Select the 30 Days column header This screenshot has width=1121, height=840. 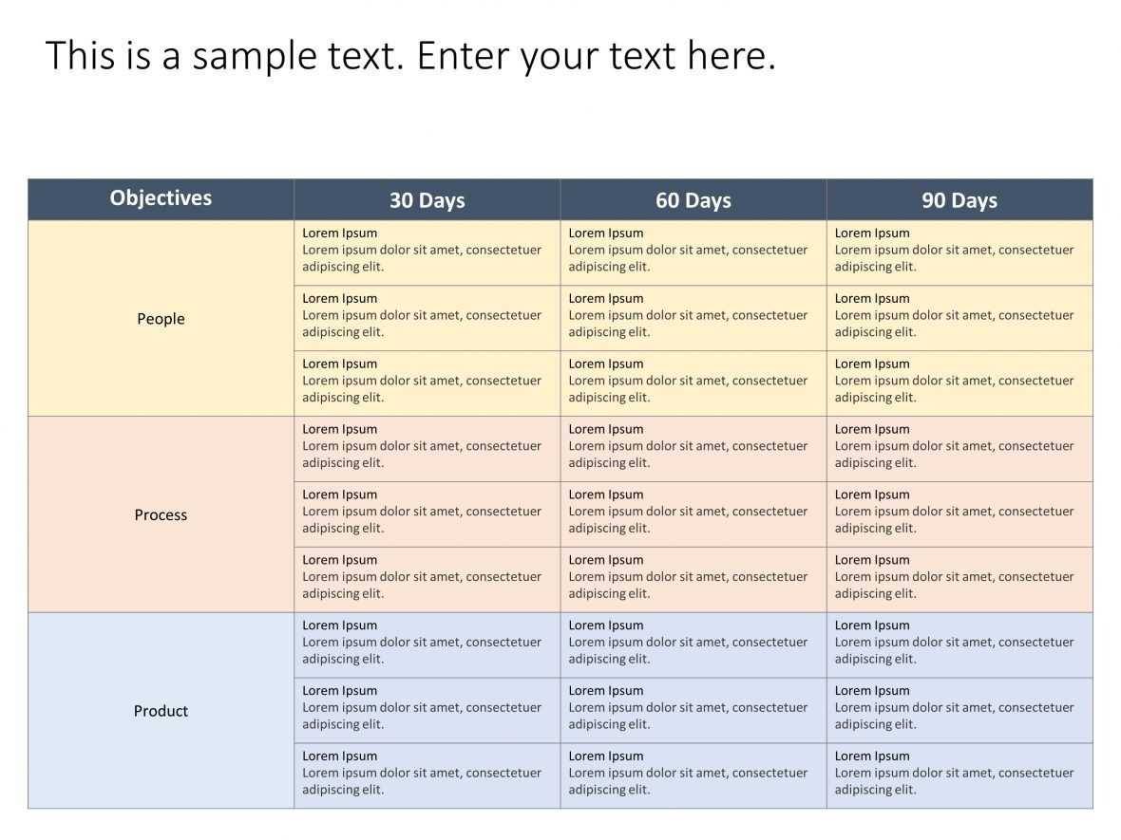pyautogui.click(x=427, y=199)
